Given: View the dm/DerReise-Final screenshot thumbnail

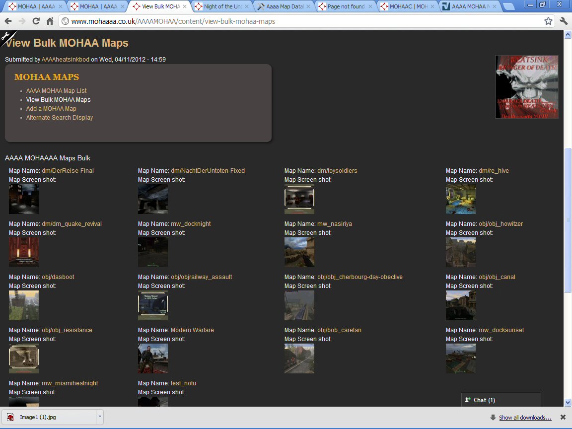Looking at the screenshot, I should pyautogui.click(x=24, y=199).
